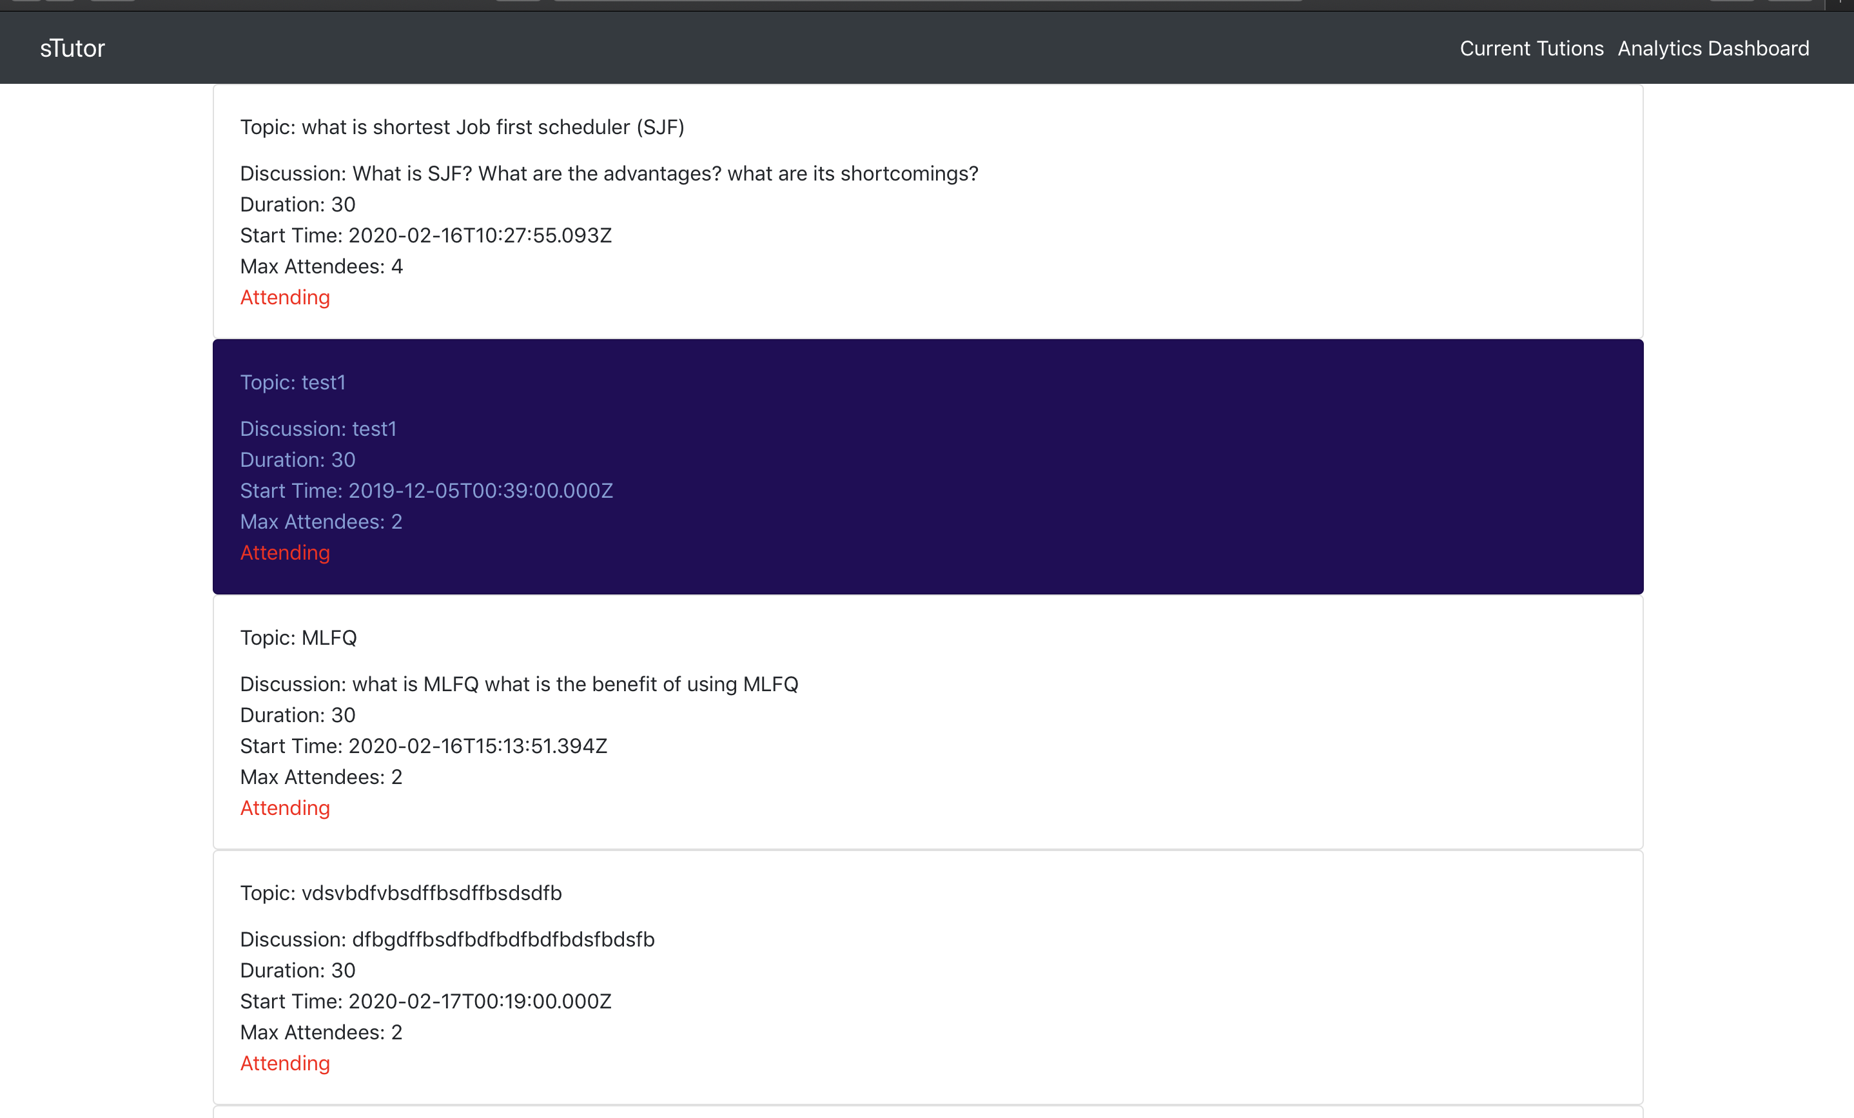The width and height of the screenshot is (1854, 1118).
Task: Click Attending on the SJF tuition
Action: [x=284, y=297]
